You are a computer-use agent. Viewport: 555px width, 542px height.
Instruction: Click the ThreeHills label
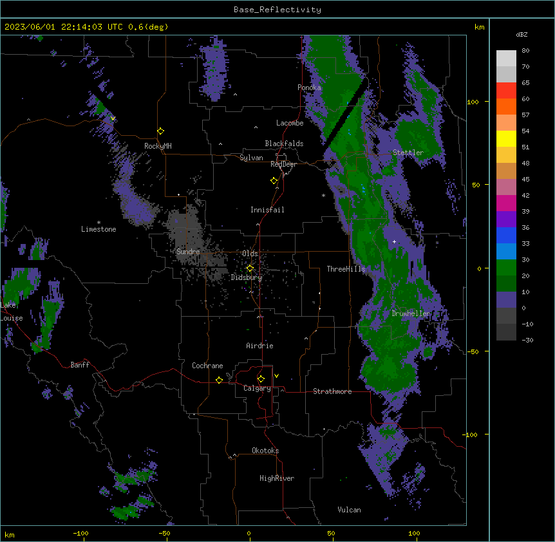[346, 269]
